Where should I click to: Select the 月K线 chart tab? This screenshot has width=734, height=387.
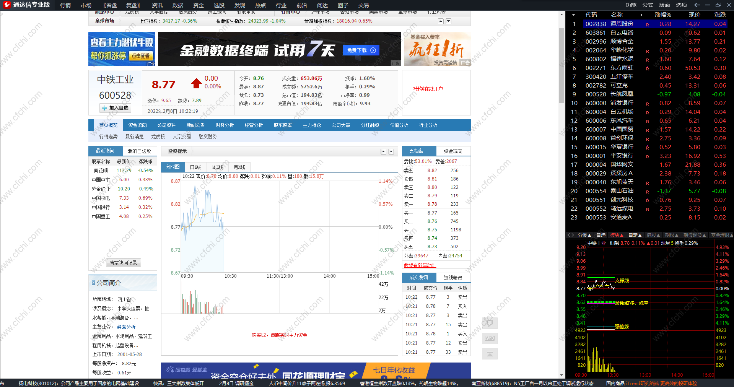point(239,167)
